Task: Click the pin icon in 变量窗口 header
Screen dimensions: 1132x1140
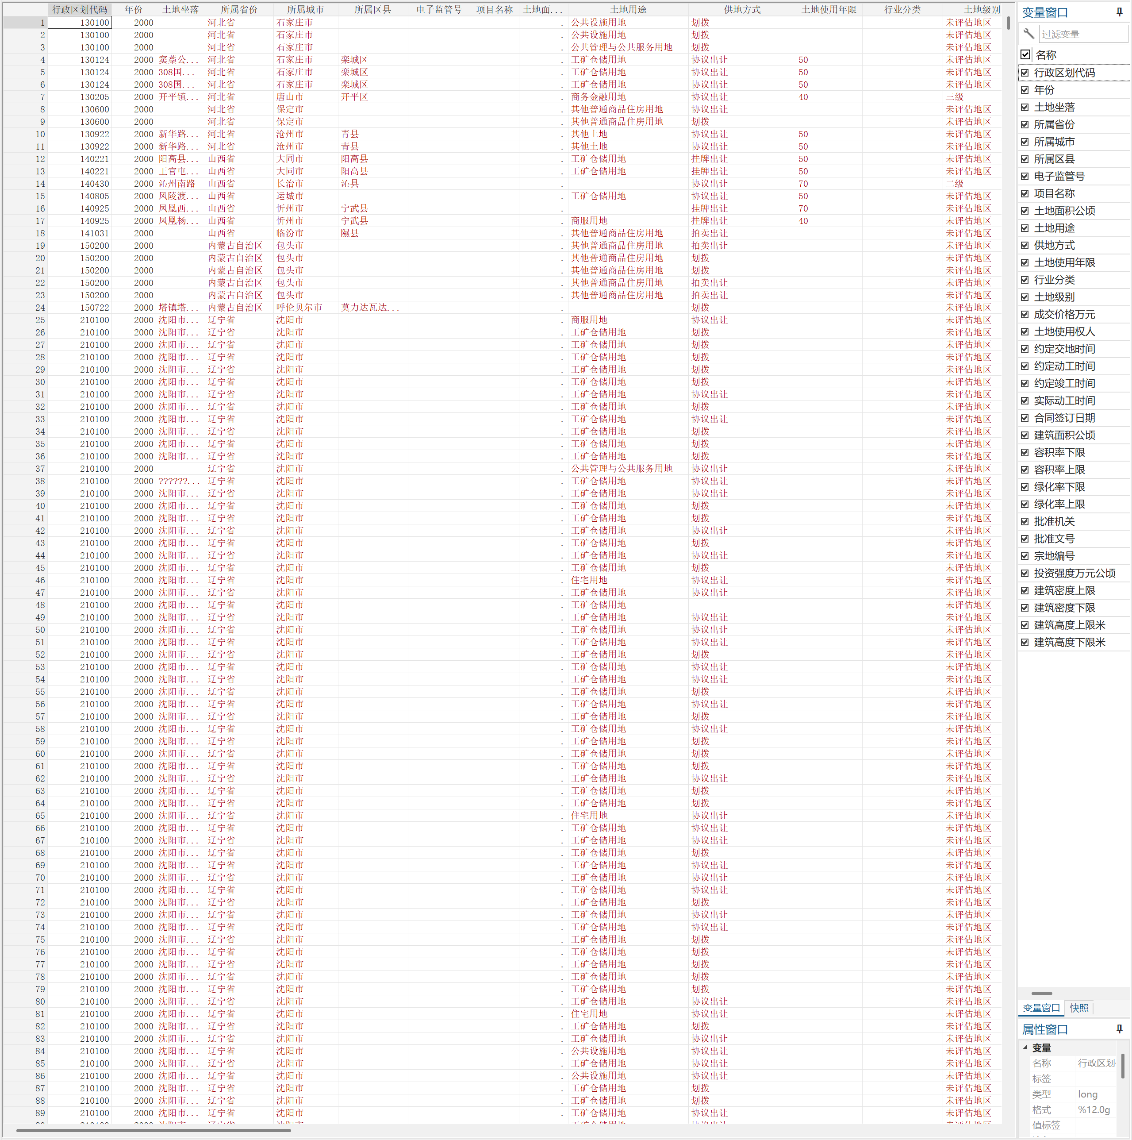Action: (x=1119, y=12)
